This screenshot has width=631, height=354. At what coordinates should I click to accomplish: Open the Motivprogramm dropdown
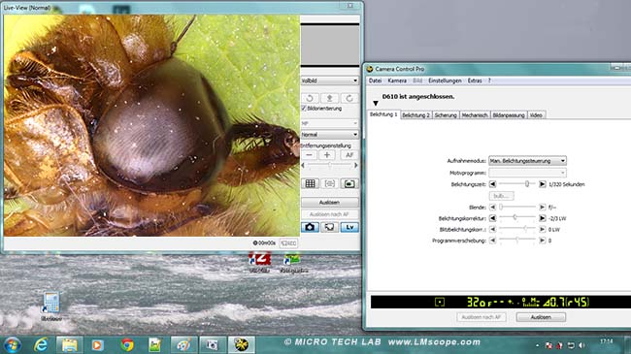click(527, 173)
